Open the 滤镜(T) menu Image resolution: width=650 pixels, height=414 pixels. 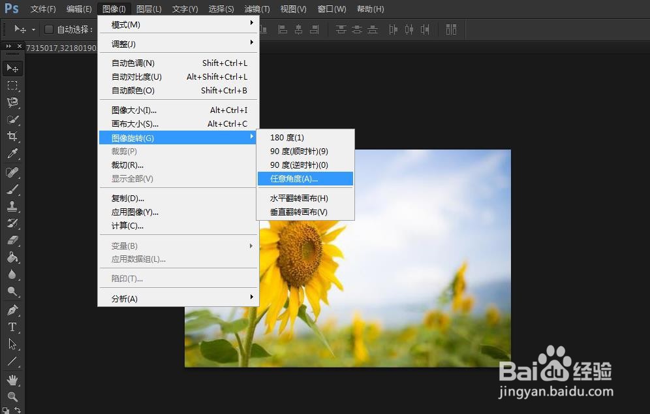coord(257,8)
